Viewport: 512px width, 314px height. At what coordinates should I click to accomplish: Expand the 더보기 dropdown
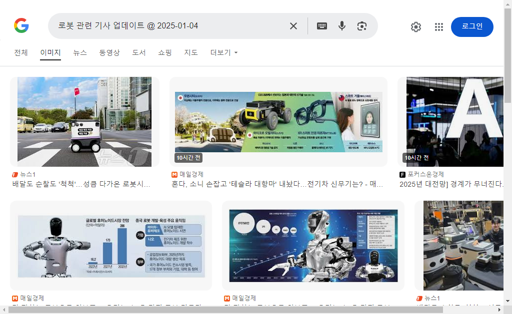[x=223, y=52]
